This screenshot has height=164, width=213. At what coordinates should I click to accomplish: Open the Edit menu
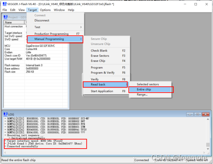click(x=13, y=10)
